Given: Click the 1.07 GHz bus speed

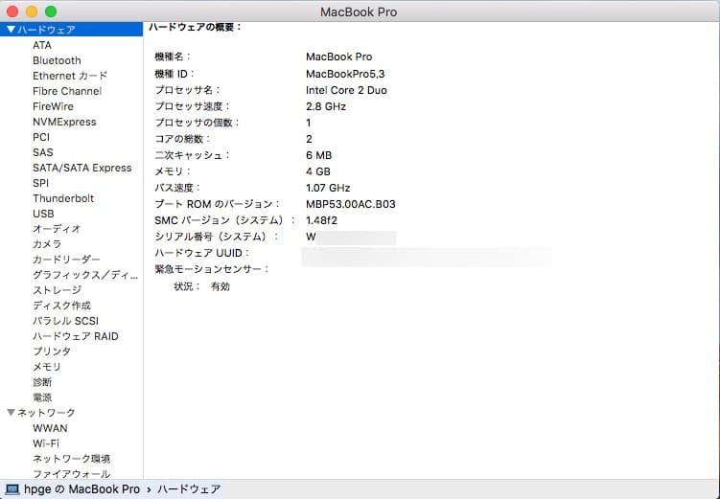Looking at the screenshot, I should click(x=328, y=188).
